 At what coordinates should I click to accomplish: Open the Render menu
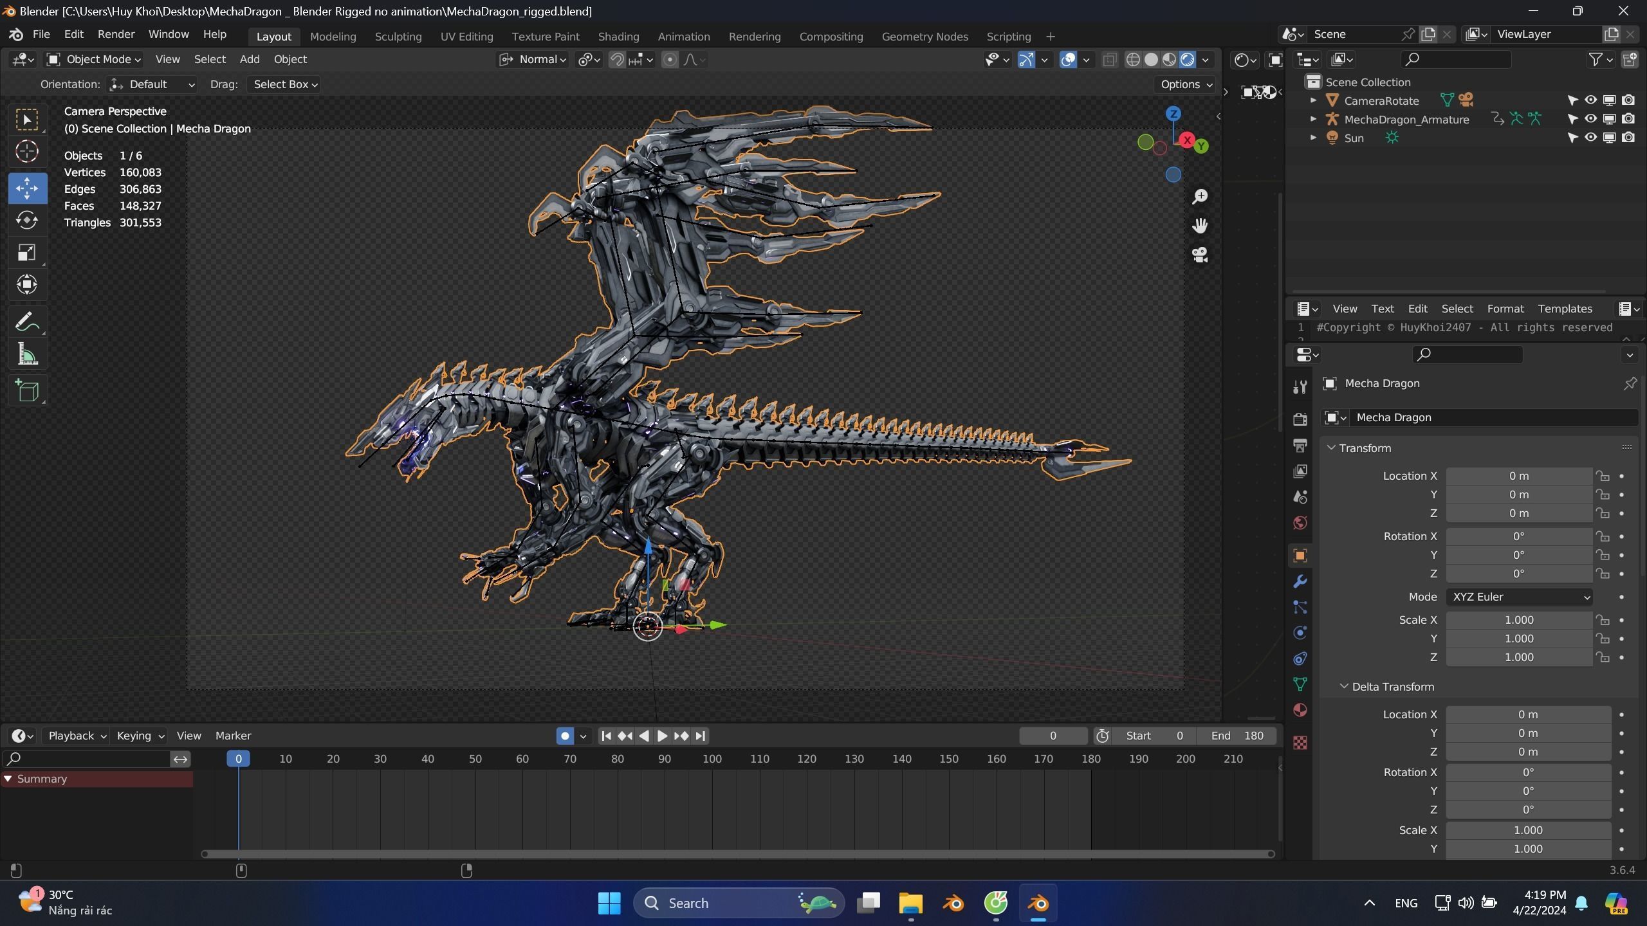click(x=116, y=34)
